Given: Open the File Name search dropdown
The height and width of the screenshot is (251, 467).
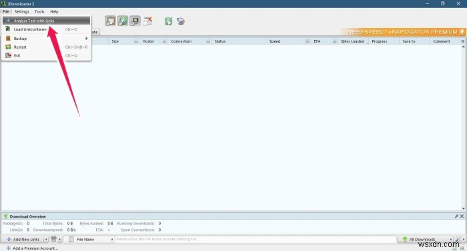Looking at the screenshot, I should 89,239.
